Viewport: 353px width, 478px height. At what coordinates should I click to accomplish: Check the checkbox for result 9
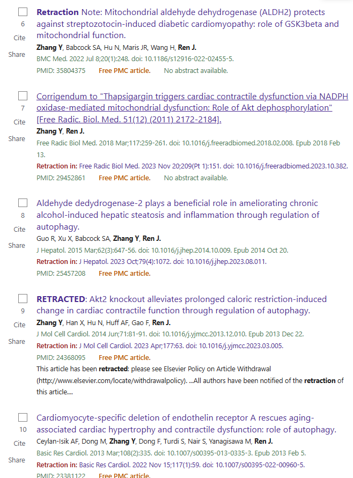(23, 298)
